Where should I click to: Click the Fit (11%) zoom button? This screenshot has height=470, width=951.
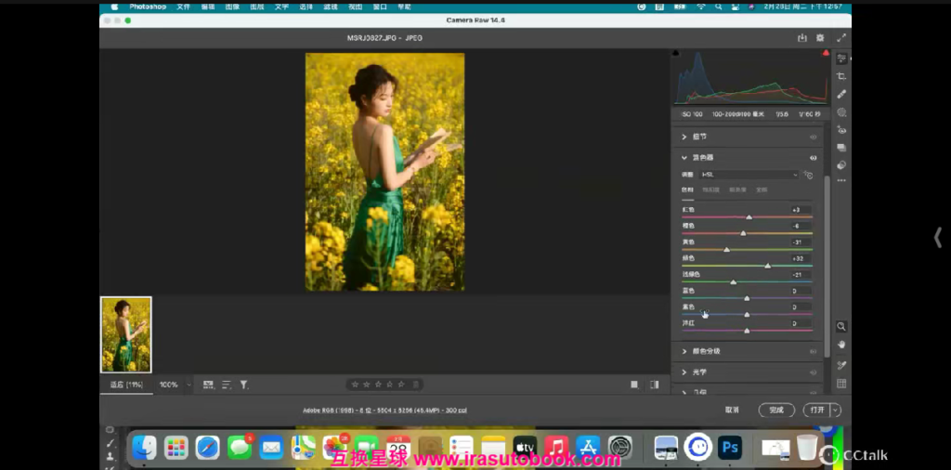126,385
